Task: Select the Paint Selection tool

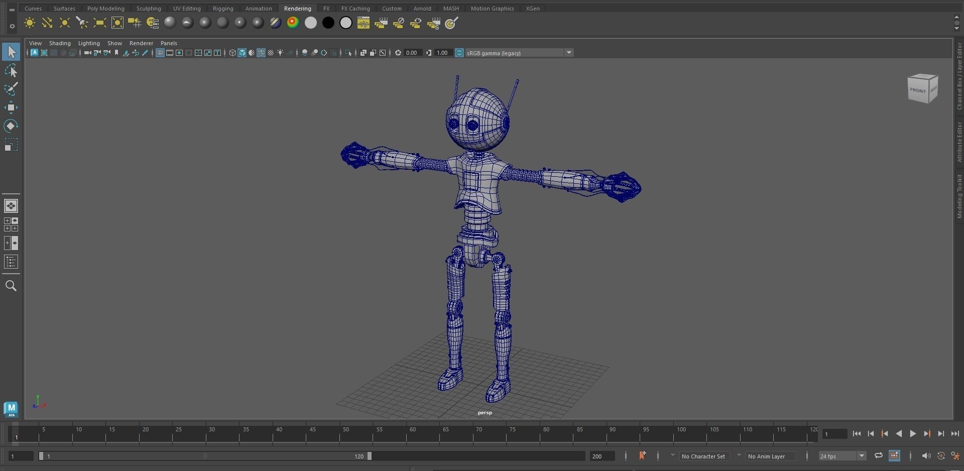Action: pyautogui.click(x=11, y=89)
